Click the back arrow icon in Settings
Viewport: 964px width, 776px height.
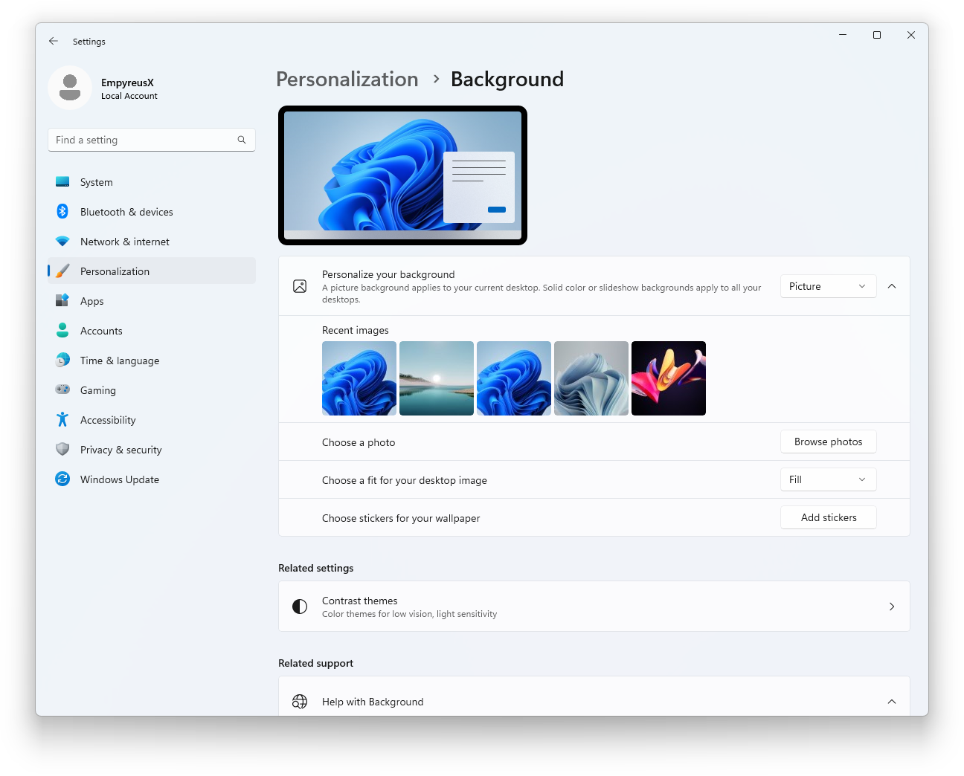(x=54, y=42)
